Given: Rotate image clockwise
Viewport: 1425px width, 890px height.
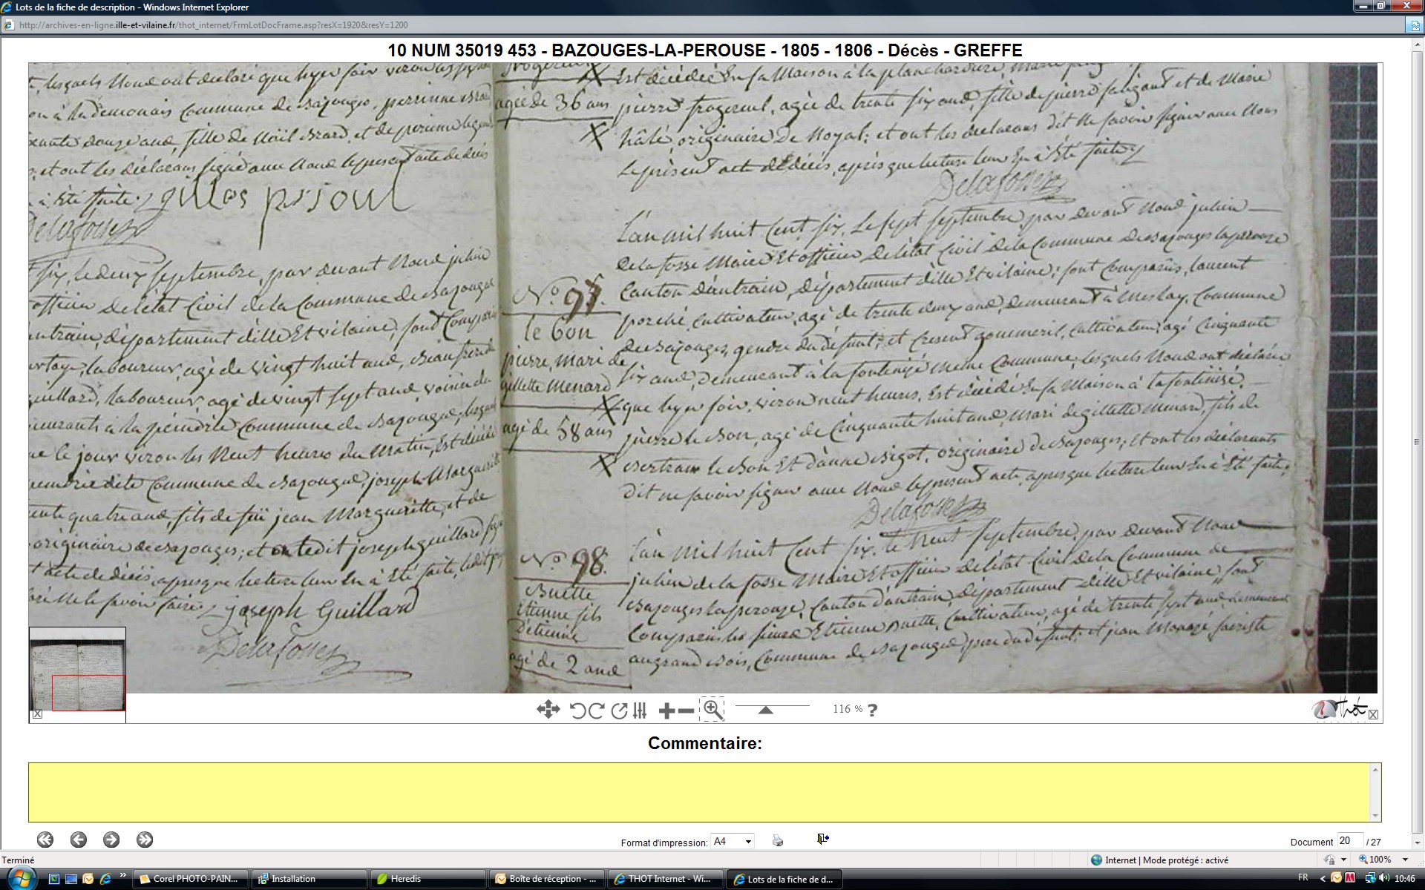Looking at the screenshot, I should tap(596, 711).
